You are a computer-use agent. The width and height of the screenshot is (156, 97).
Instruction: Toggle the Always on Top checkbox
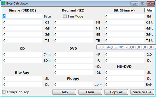tap(4, 92)
